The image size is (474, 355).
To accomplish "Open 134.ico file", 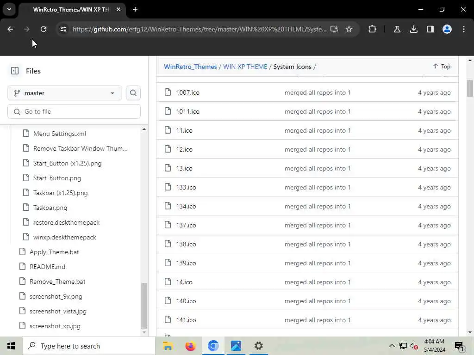I will pyautogui.click(x=186, y=207).
